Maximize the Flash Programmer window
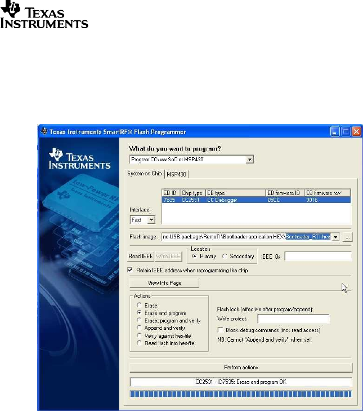The width and height of the screenshot is (363, 411). click(346, 131)
